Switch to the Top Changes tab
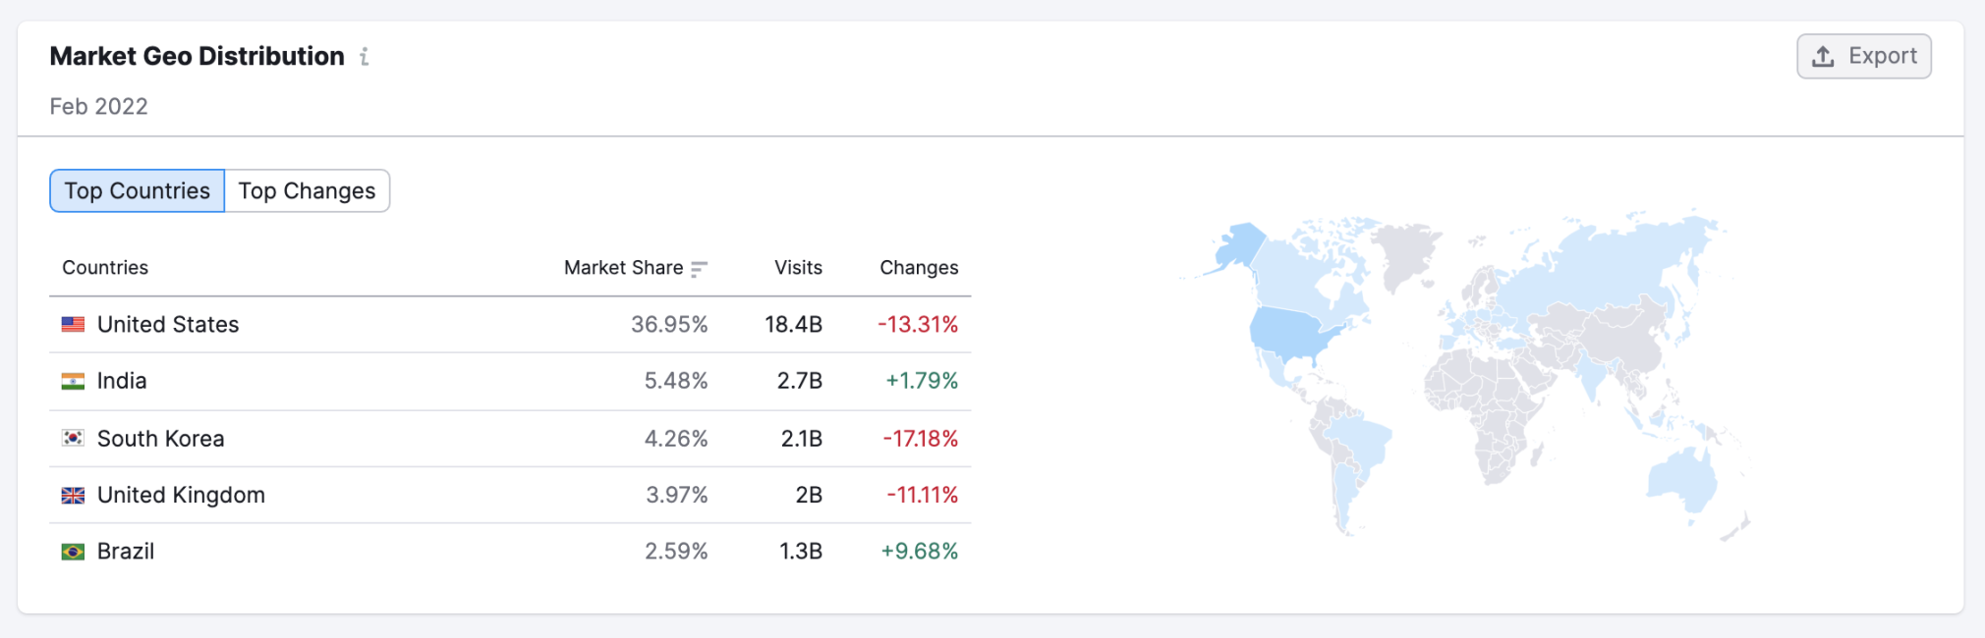The image size is (1985, 638). (x=307, y=190)
